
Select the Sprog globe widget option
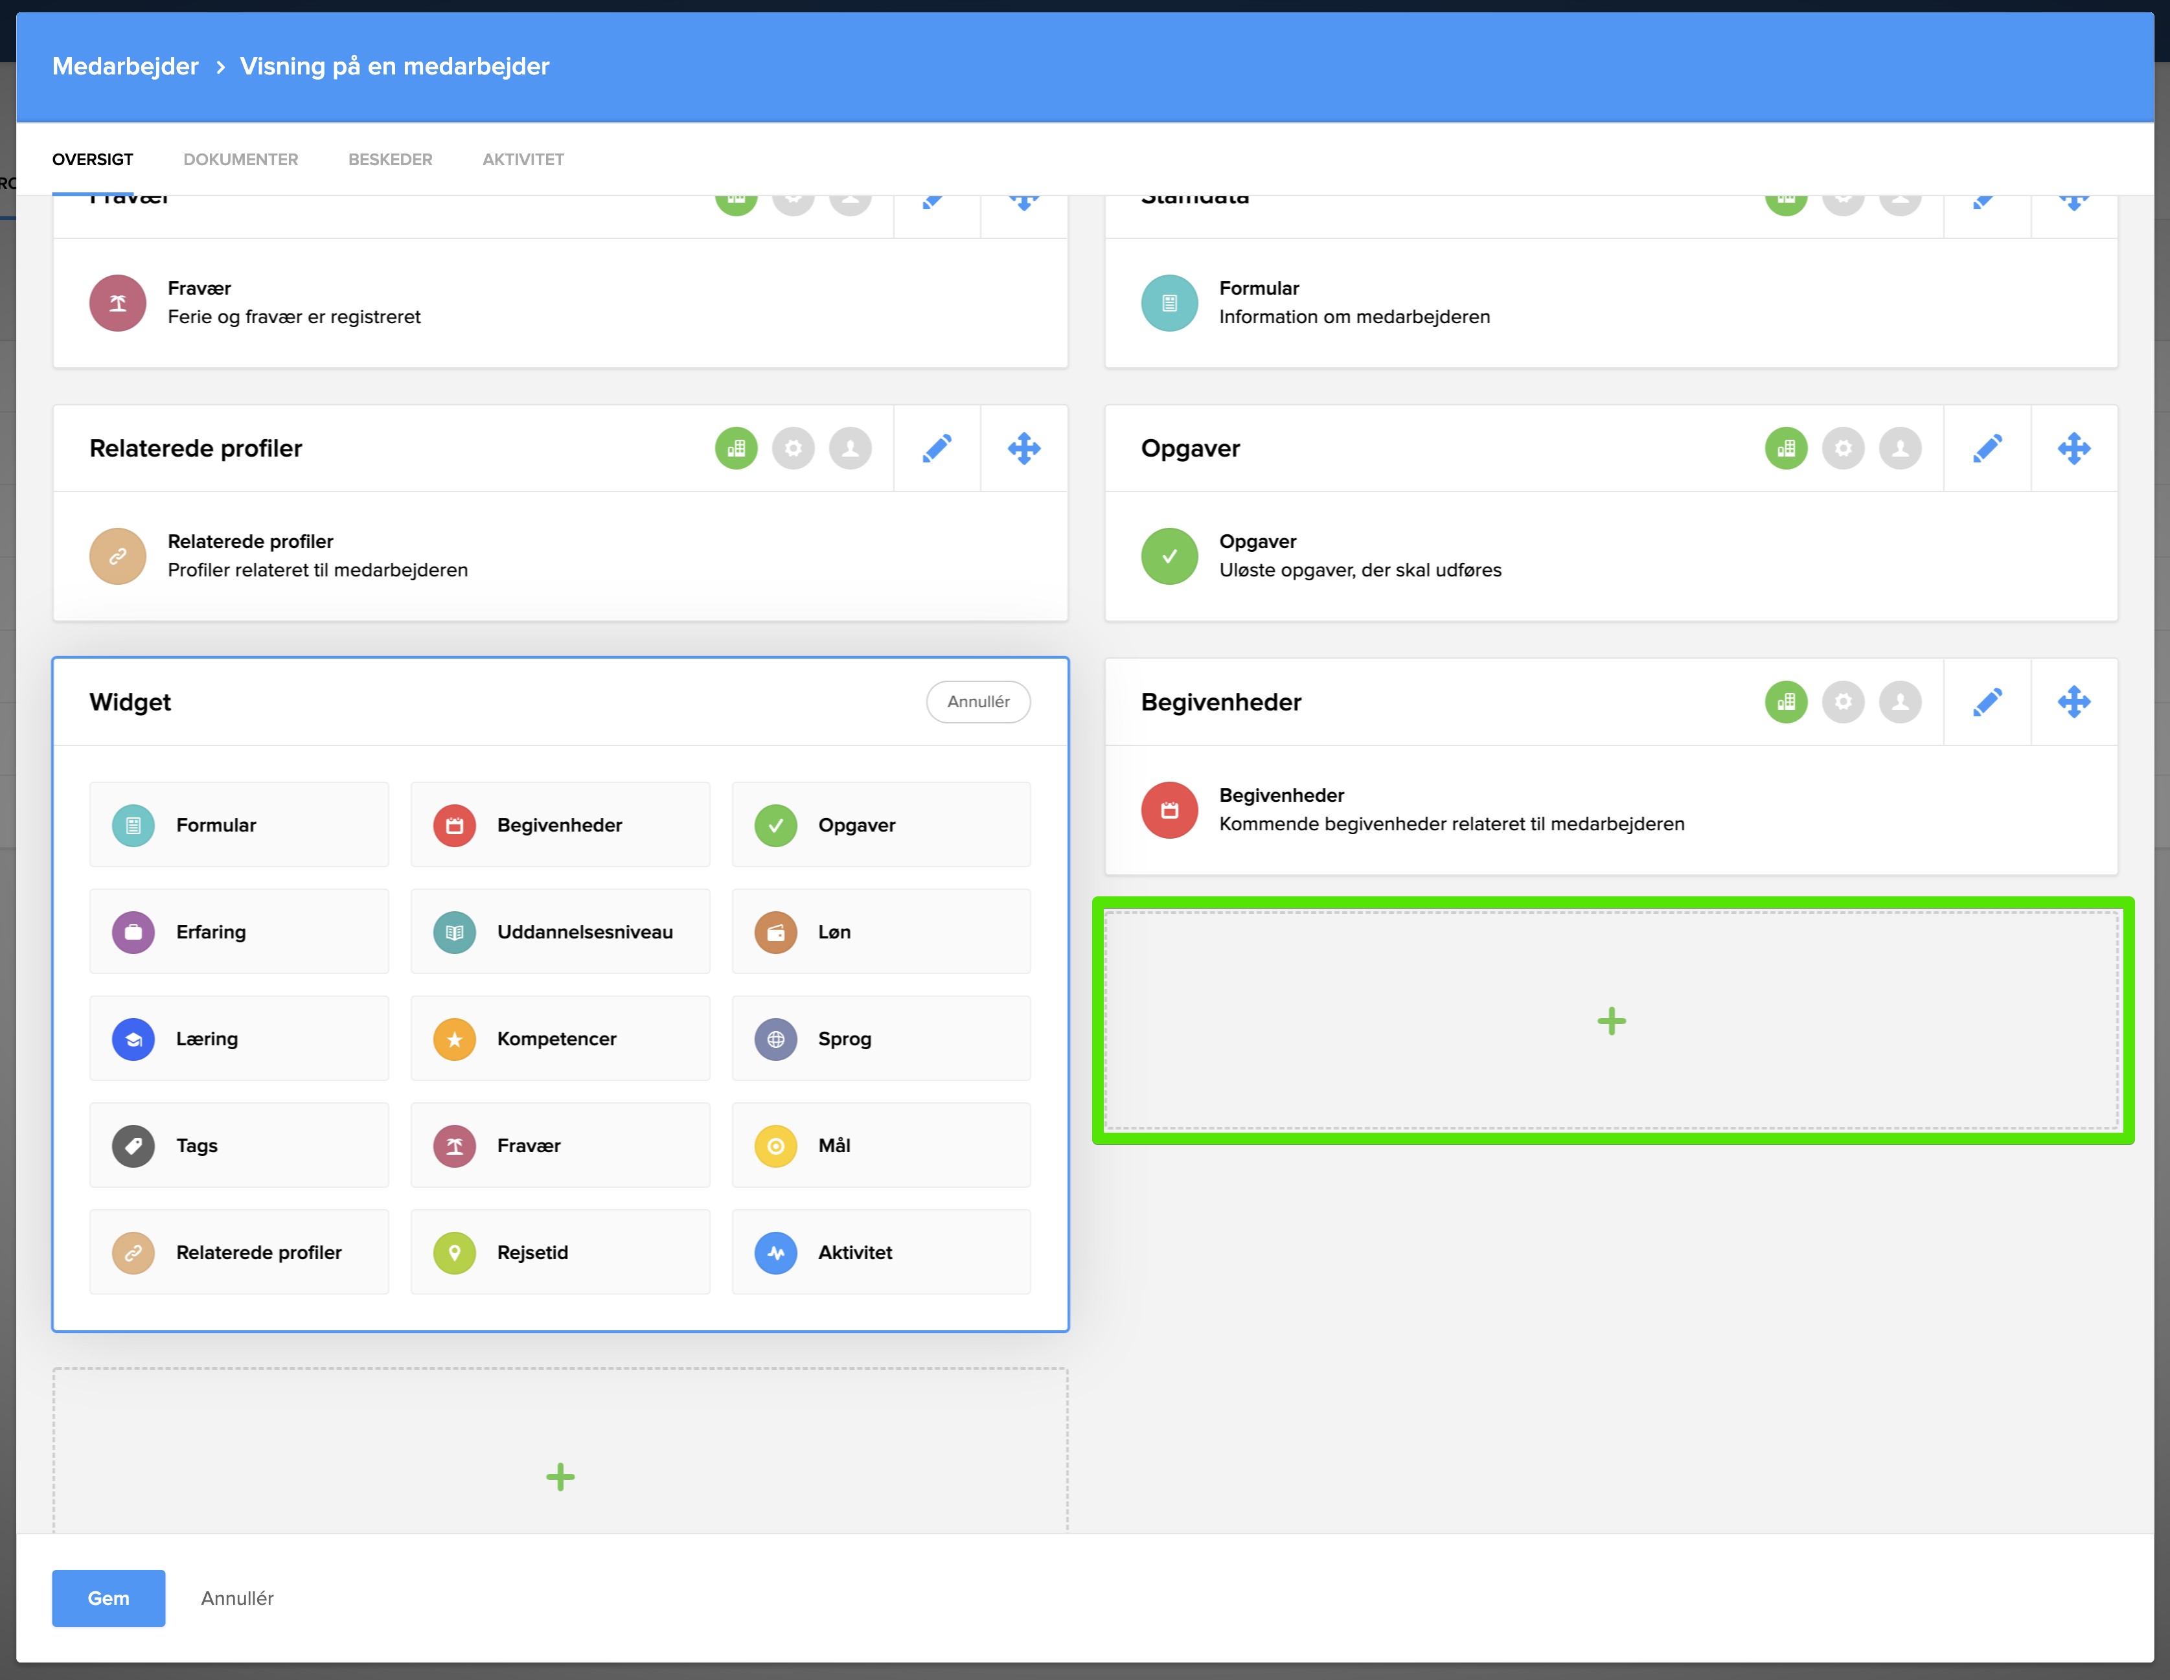coord(880,1038)
